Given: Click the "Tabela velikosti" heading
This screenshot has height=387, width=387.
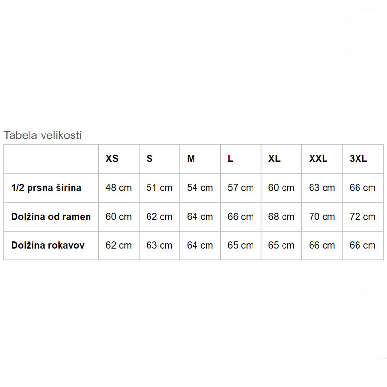Looking at the screenshot, I should [43, 135].
